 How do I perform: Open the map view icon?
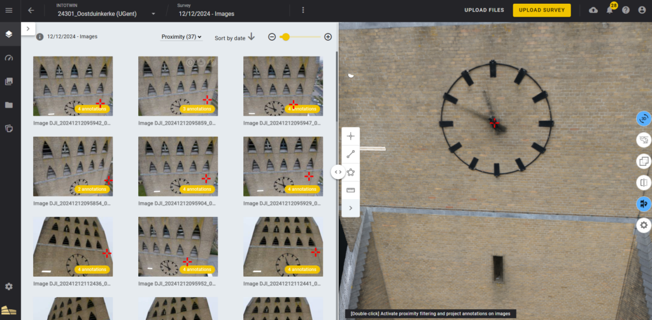point(644,140)
